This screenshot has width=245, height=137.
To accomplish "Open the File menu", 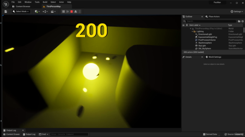I will [13, 2].
